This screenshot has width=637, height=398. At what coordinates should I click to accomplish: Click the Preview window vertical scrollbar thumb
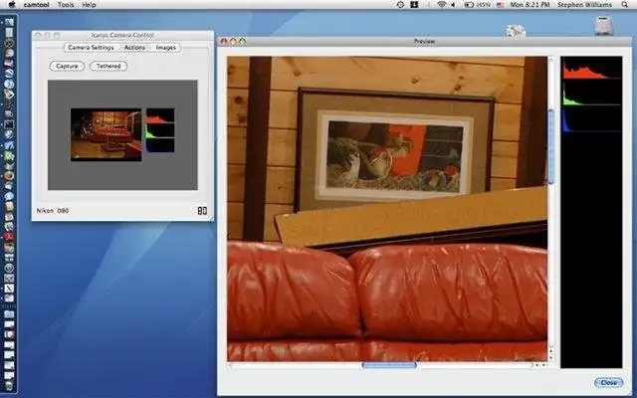coord(550,146)
